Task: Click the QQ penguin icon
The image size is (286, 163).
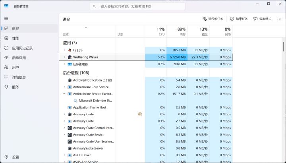Action: [70, 50]
